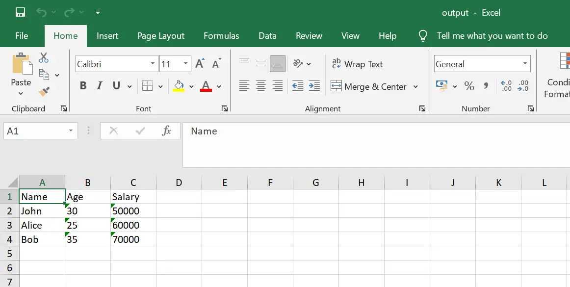Click the Percent Style icon

coord(469,86)
